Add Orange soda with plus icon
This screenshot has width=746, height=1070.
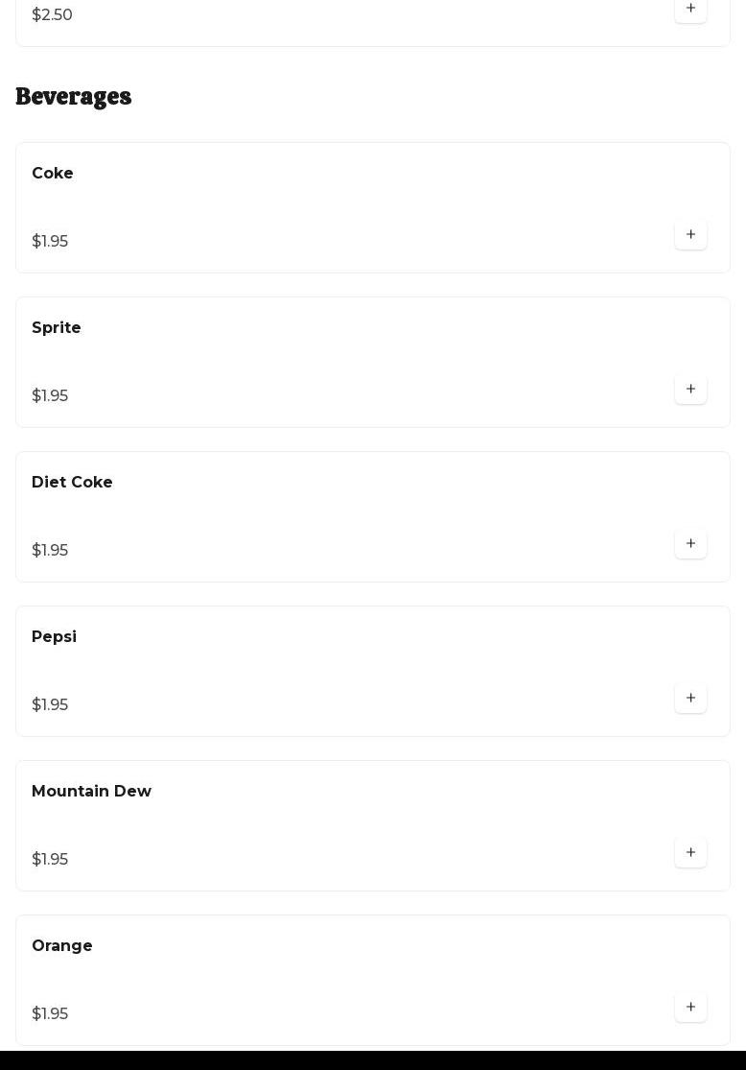point(690,1007)
